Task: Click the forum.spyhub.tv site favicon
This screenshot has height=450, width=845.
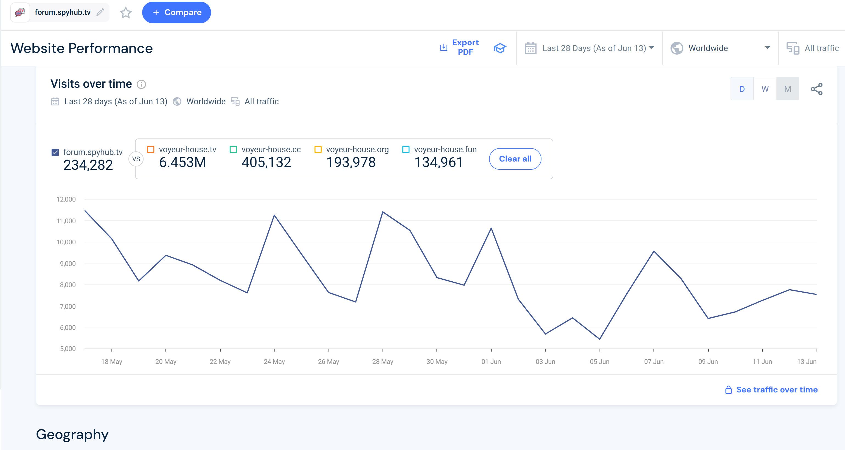Action: click(20, 12)
